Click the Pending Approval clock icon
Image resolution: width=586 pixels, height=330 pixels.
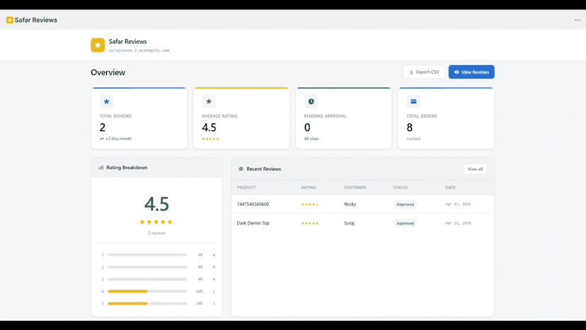click(311, 101)
